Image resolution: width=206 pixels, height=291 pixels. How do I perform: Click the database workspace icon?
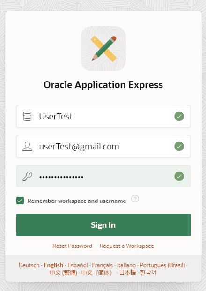click(27, 116)
